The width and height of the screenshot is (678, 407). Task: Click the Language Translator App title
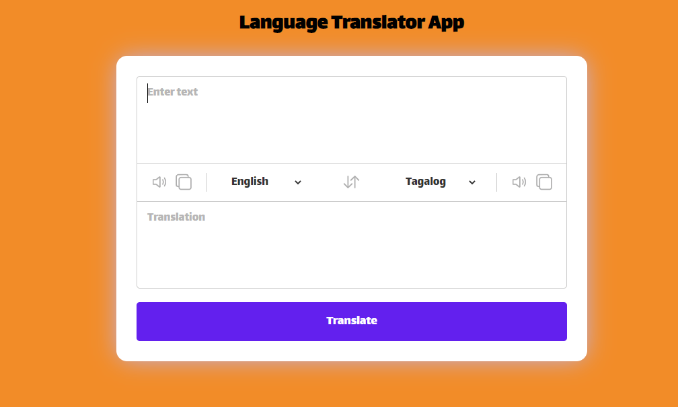351,22
